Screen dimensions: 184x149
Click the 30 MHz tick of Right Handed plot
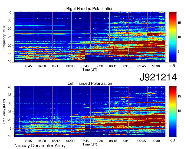[9, 29]
